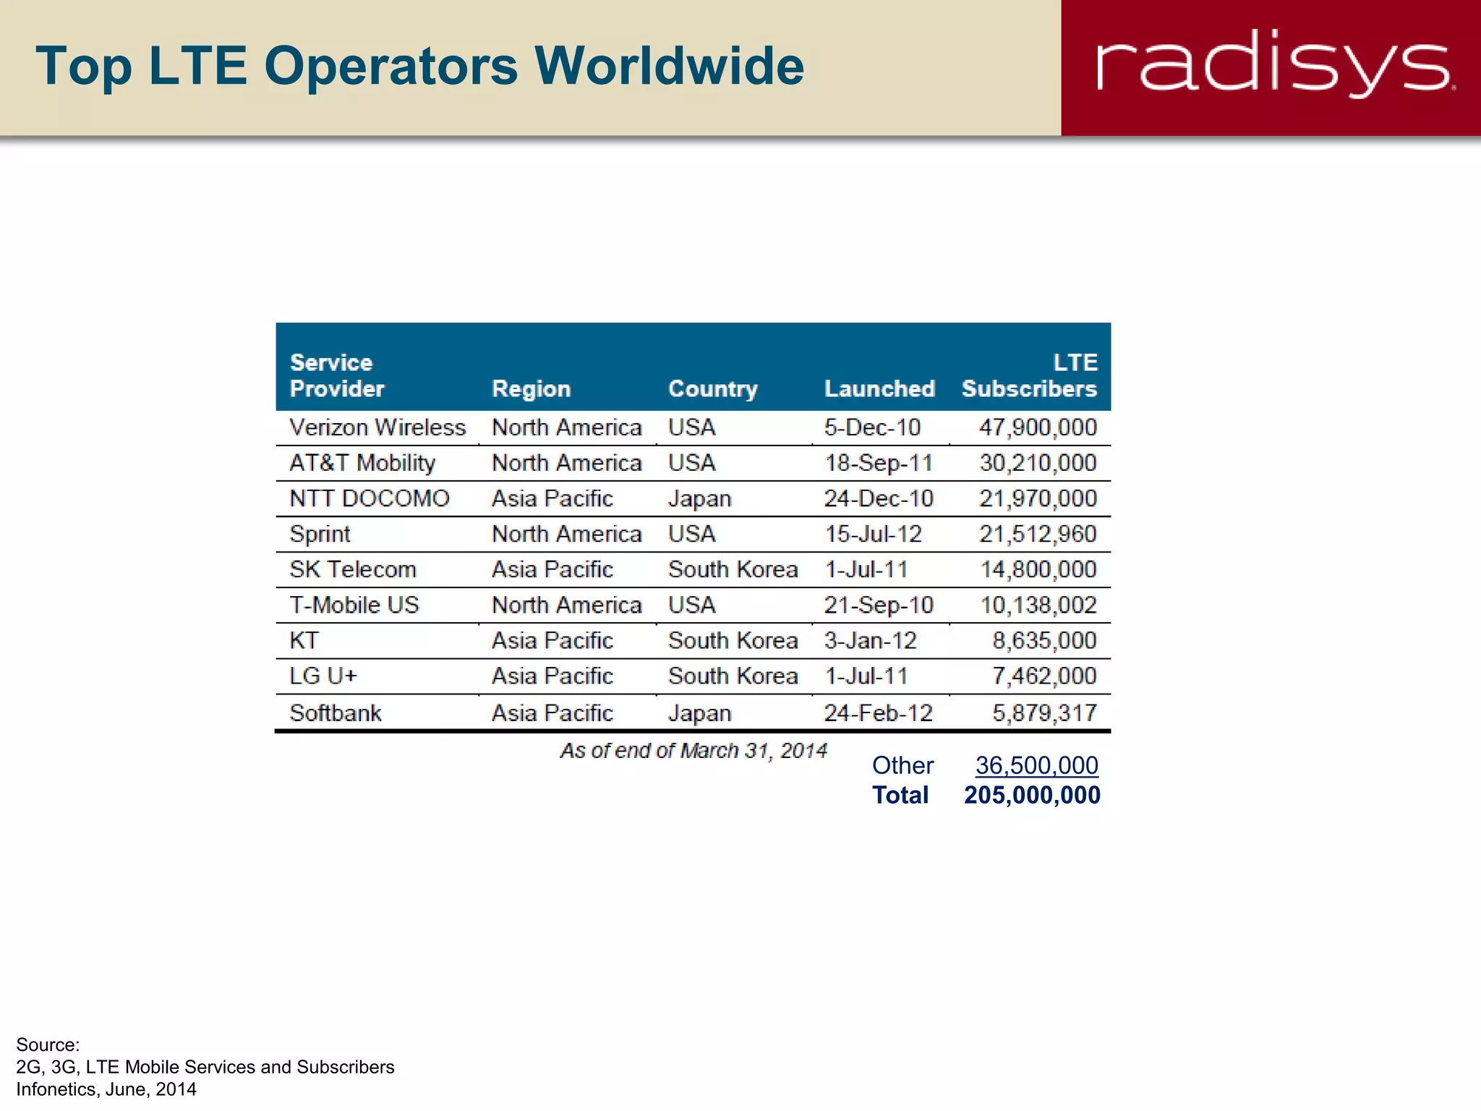
Task: Click SK Telecom's launch date 1-Jul-11
Action: click(866, 569)
